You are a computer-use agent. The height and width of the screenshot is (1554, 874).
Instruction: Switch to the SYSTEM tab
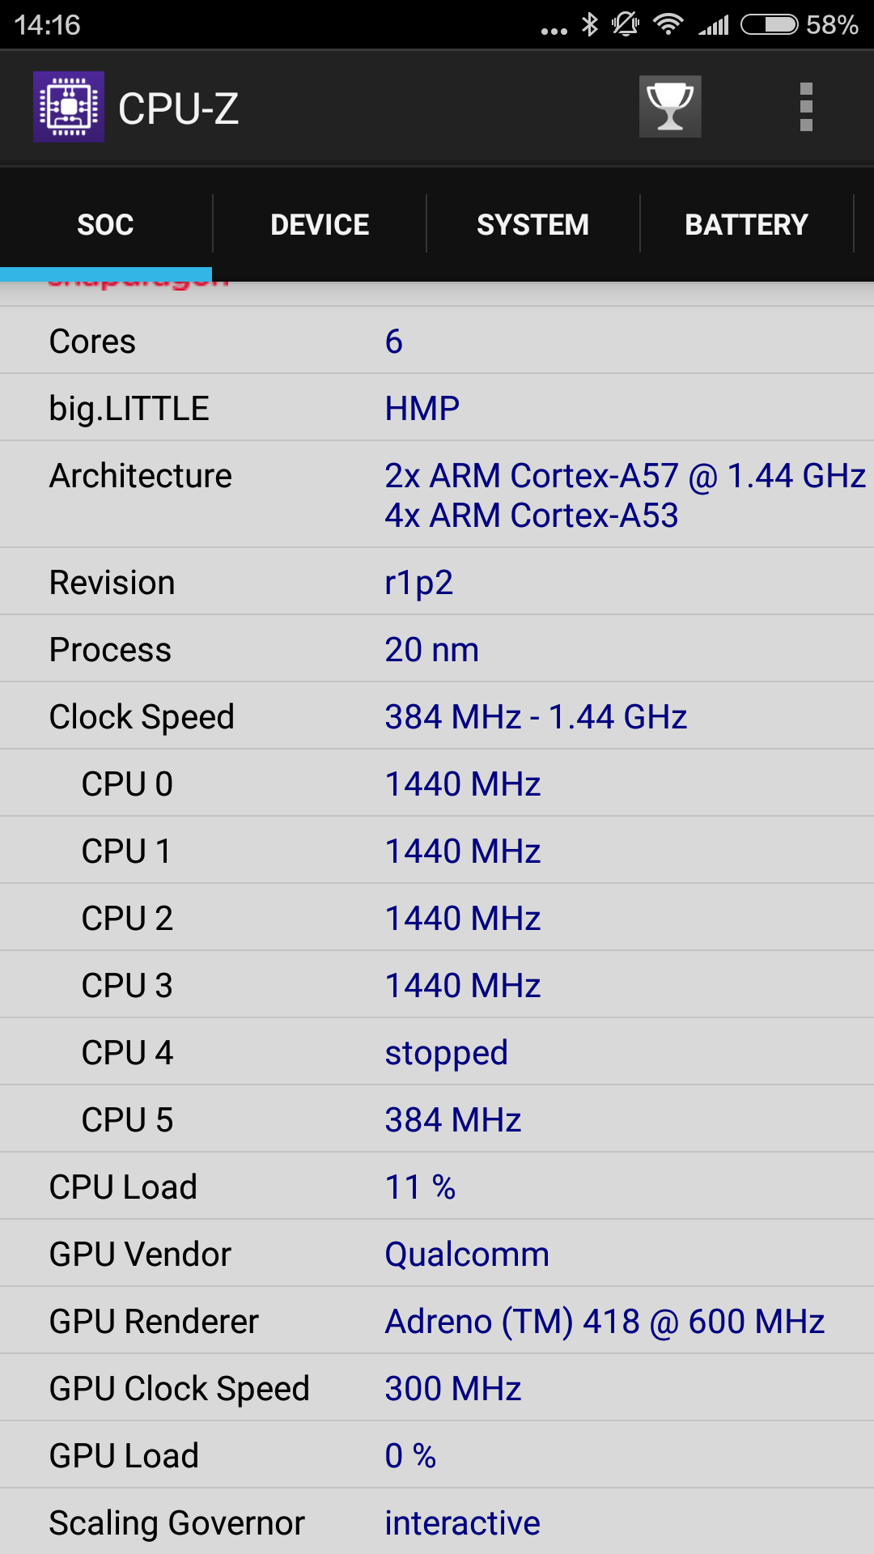pos(532,224)
